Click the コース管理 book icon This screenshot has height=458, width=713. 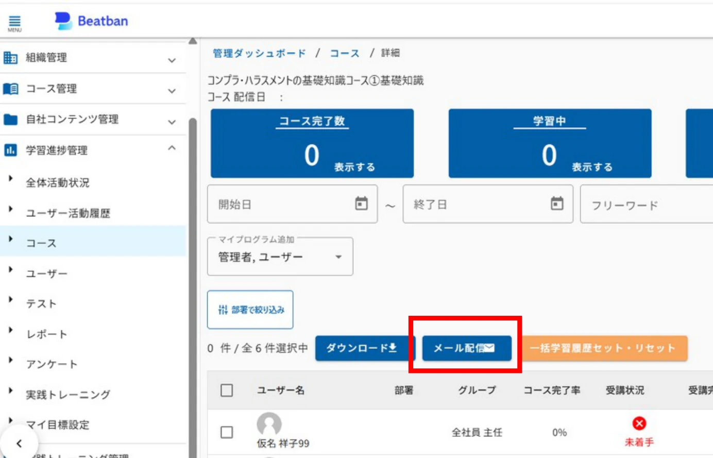(x=10, y=89)
